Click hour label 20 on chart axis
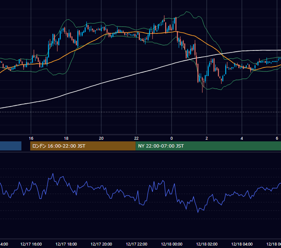The width and height of the screenshot is (281, 248). coord(101,138)
